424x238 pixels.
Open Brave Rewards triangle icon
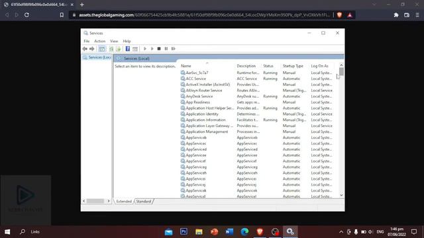click(350, 15)
